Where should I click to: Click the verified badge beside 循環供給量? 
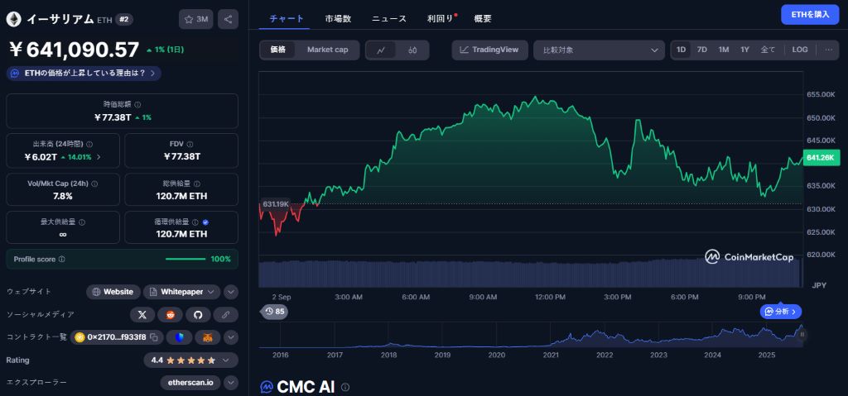[x=205, y=222]
